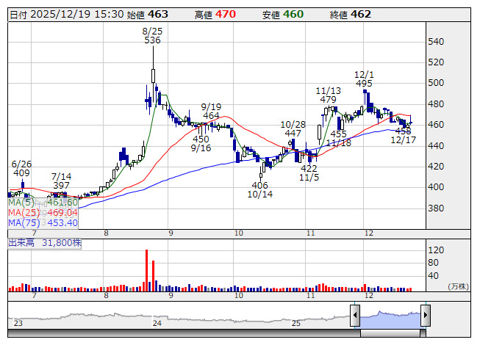Click the 10/28 447 label

click(x=293, y=129)
